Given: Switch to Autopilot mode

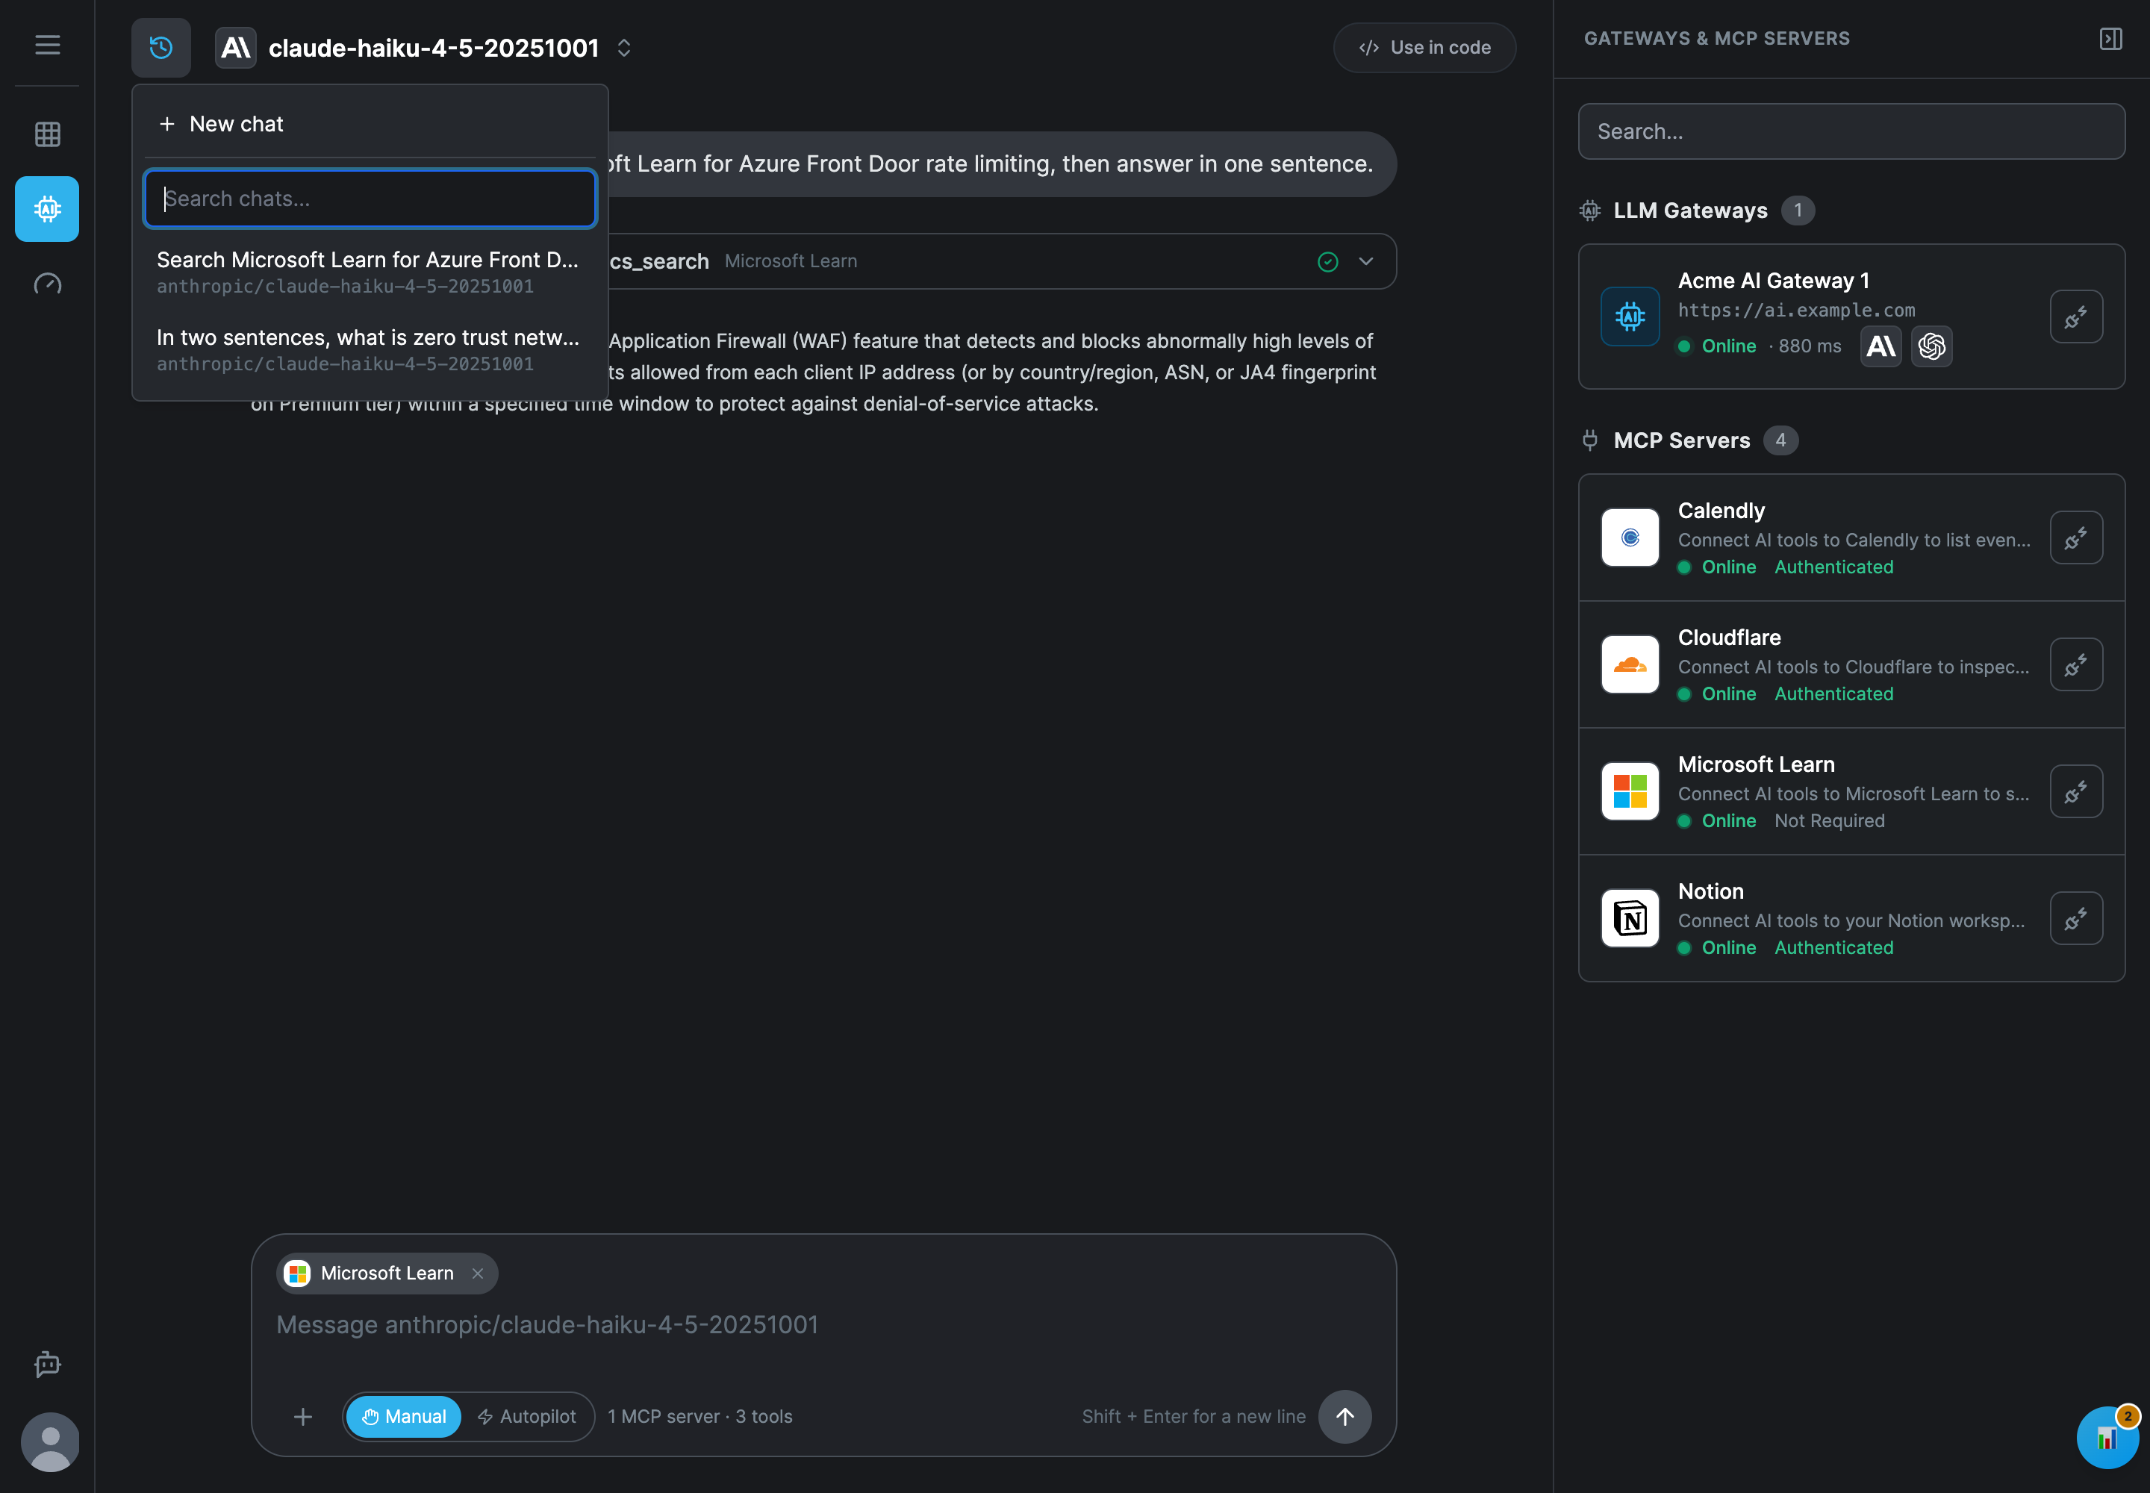Looking at the screenshot, I should click(x=527, y=1416).
